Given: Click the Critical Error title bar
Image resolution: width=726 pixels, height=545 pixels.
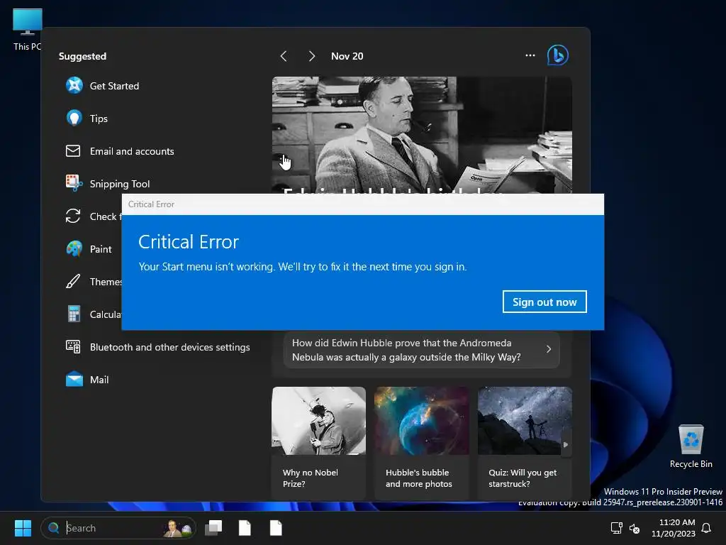Looking at the screenshot, I should coord(362,204).
